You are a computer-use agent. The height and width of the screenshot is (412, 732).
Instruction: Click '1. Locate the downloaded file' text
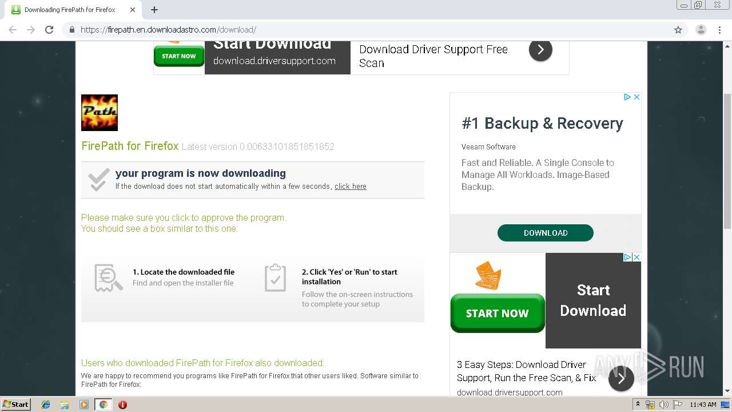(184, 272)
